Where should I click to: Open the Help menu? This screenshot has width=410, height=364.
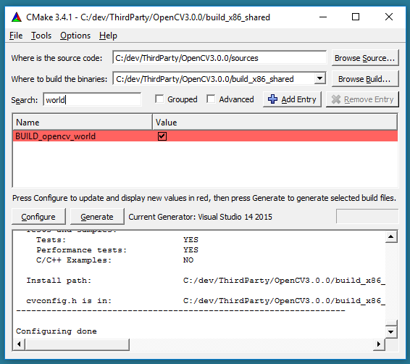[108, 36]
